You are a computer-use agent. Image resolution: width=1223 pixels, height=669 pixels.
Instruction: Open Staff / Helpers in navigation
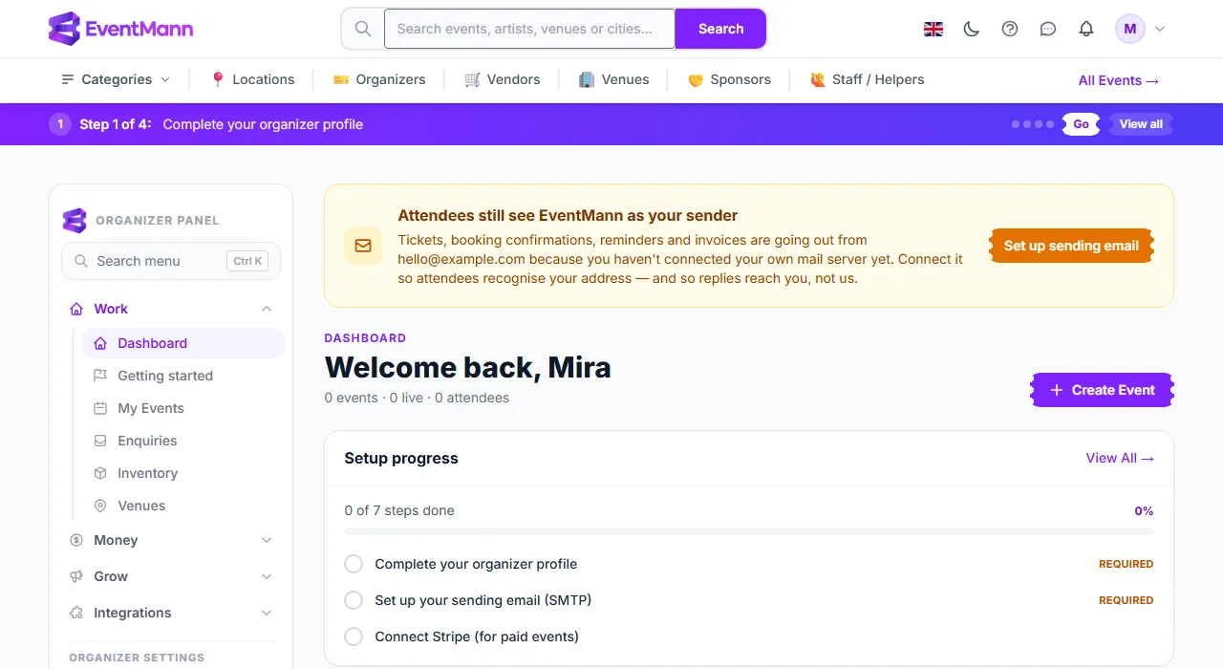pyautogui.click(x=867, y=79)
